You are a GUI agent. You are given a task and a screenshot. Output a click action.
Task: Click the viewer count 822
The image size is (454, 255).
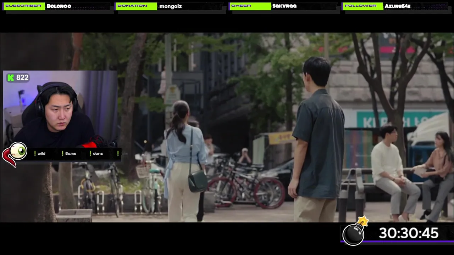click(x=22, y=78)
